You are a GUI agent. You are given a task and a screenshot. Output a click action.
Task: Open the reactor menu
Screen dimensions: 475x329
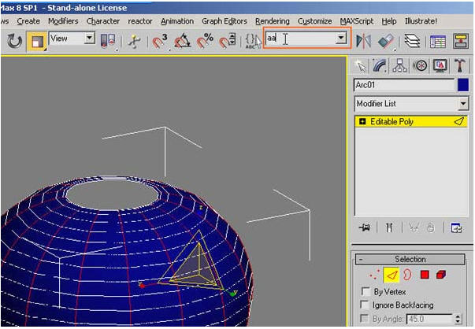coord(140,21)
